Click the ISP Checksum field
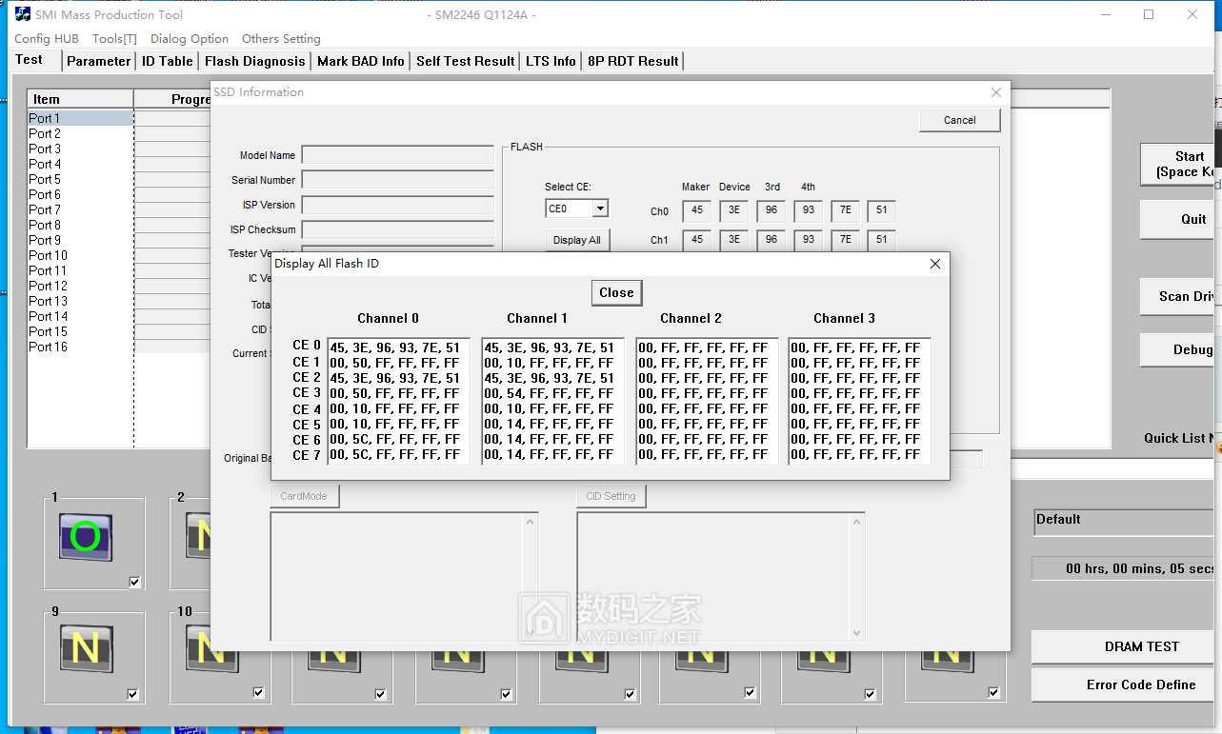 (x=397, y=229)
